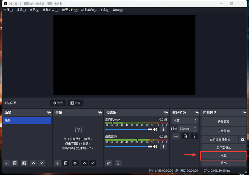The image size is (249, 175).
Task: Open the 帮助(H) menu
Action: pos(118,10)
